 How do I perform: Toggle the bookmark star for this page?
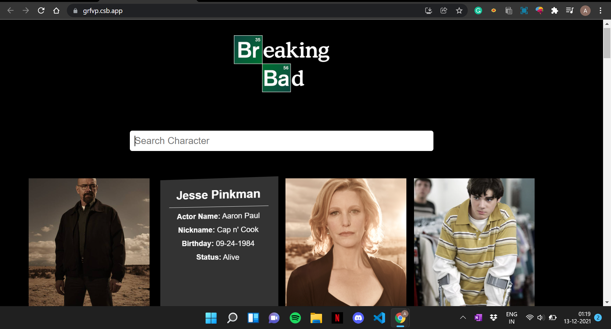pos(459,10)
